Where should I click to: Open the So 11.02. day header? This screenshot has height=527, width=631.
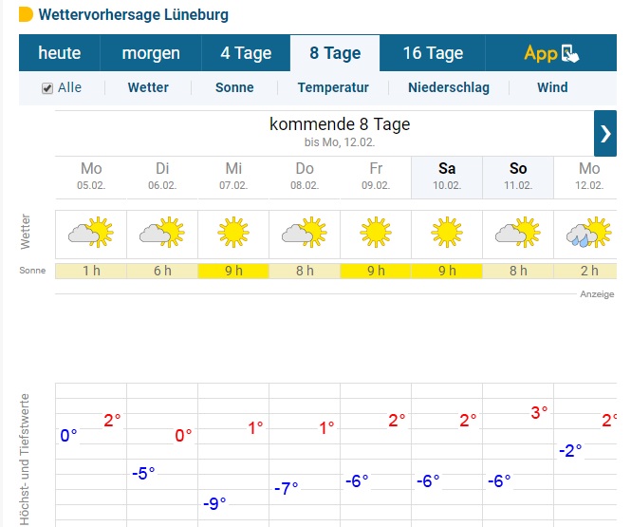[x=518, y=178]
